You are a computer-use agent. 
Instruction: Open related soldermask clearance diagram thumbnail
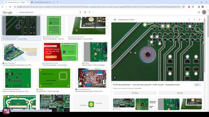tap(146, 104)
